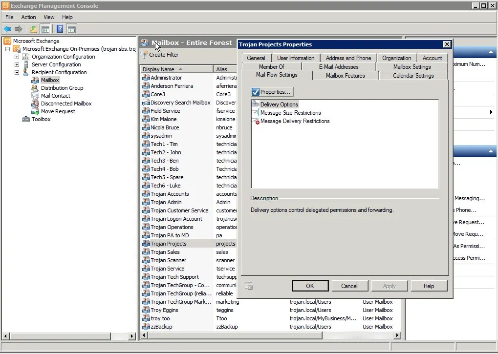Select the Message Size Restrictions icon
The width and height of the screenshot is (498, 354).
pyautogui.click(x=256, y=113)
